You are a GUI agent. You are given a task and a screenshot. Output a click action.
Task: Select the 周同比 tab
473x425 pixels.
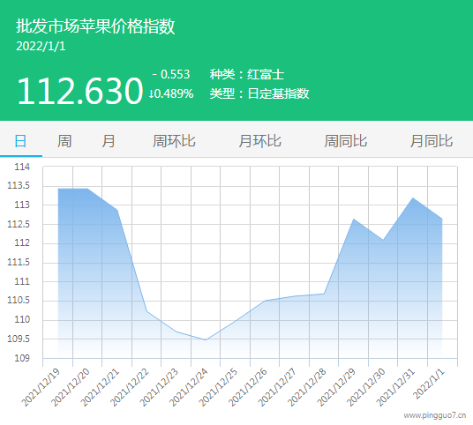[x=346, y=141]
